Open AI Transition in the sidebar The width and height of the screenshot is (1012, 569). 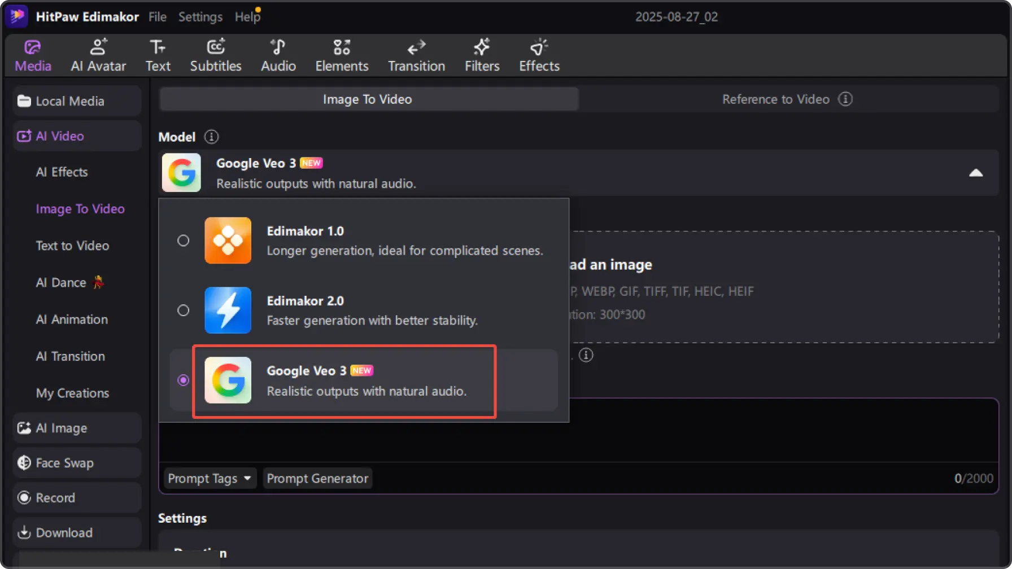click(x=70, y=356)
